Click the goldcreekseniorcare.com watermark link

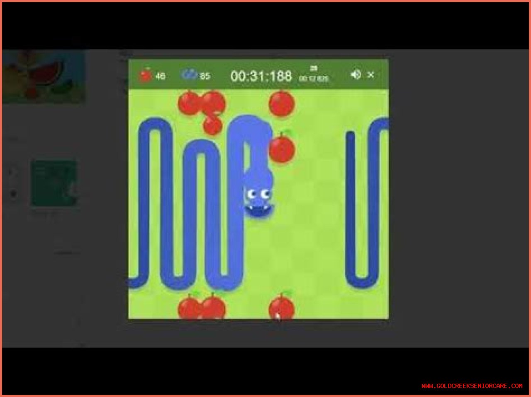[472, 386]
